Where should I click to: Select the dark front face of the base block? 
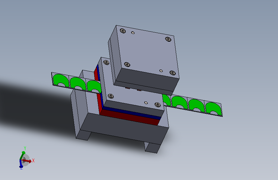click(124, 128)
